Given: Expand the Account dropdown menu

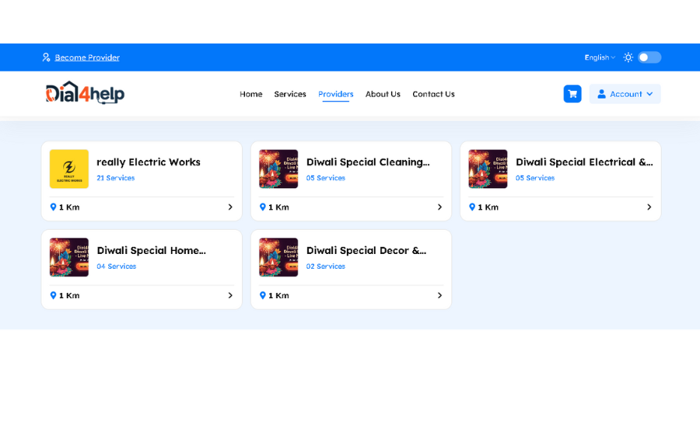Looking at the screenshot, I should [625, 94].
